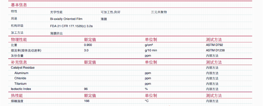Select the 光学性能 property text

tap(56, 12)
